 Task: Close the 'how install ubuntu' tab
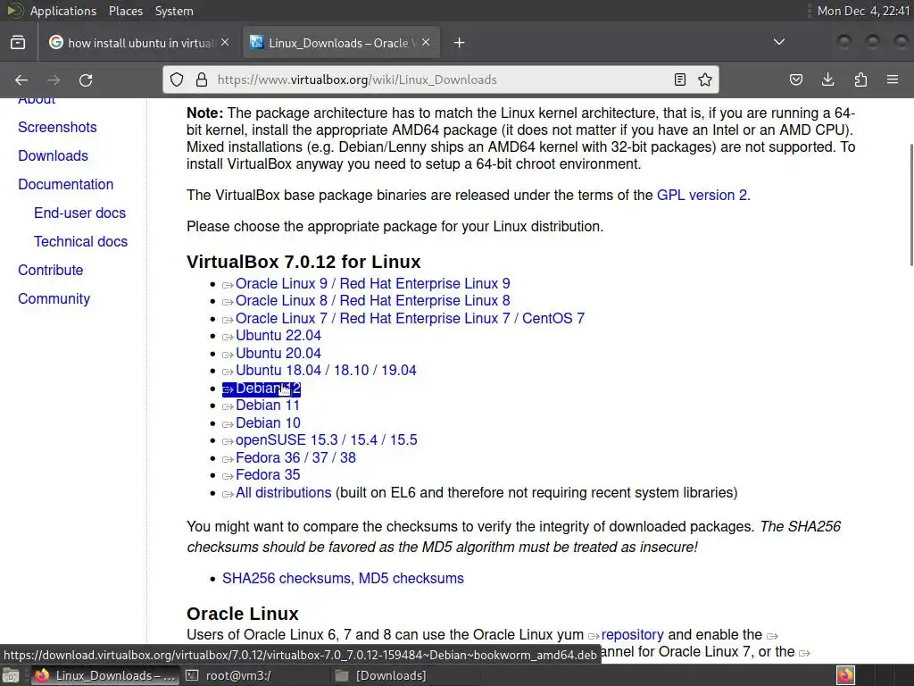[x=225, y=43]
